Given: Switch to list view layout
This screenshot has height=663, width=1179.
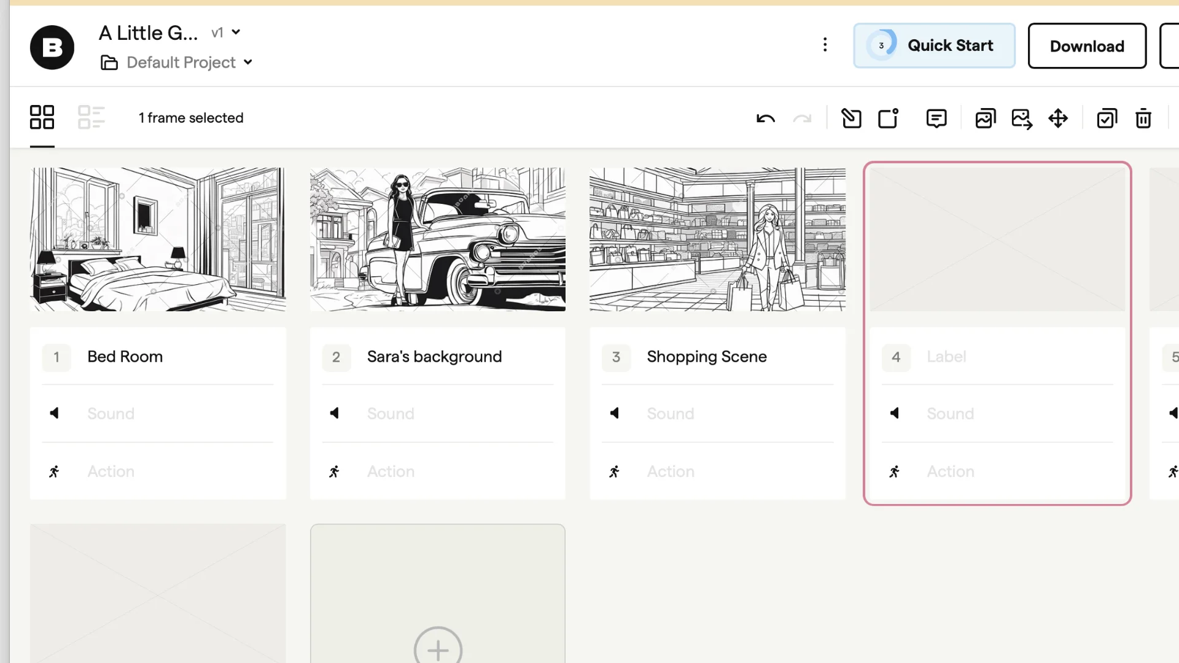Looking at the screenshot, I should 91,117.
